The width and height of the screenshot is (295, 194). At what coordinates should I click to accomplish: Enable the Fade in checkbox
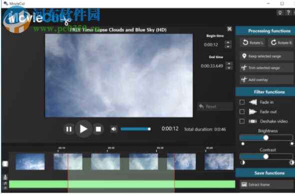242,102
